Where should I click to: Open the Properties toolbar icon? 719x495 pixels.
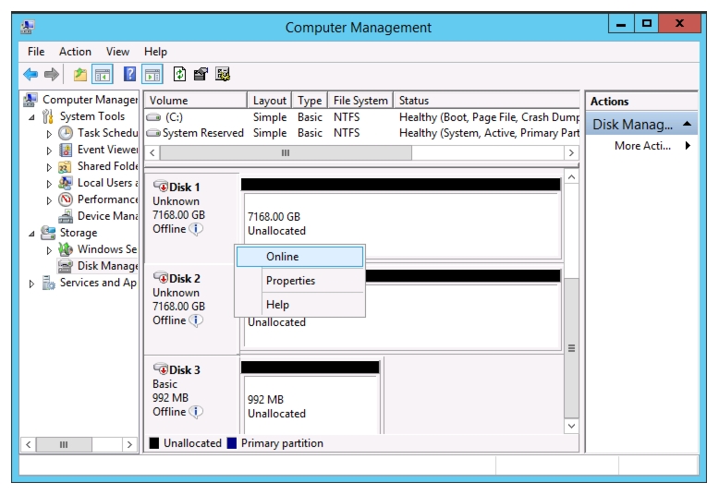tap(201, 74)
